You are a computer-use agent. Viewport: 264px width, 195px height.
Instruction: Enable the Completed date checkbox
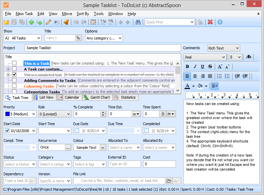tap(146, 131)
